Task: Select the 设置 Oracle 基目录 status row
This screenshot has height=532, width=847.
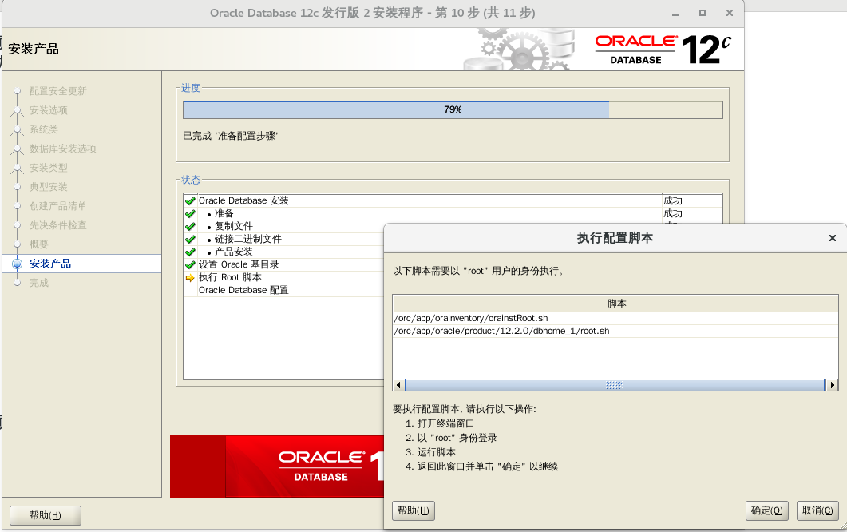Action: pos(283,264)
